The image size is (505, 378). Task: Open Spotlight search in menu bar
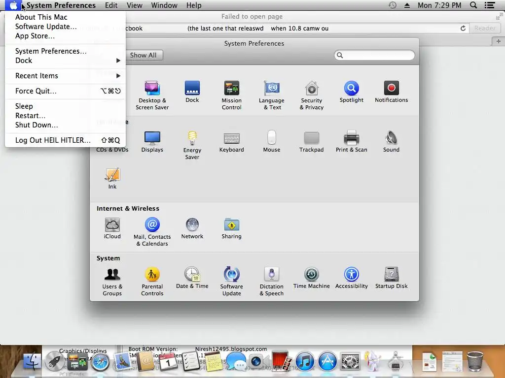473,5
